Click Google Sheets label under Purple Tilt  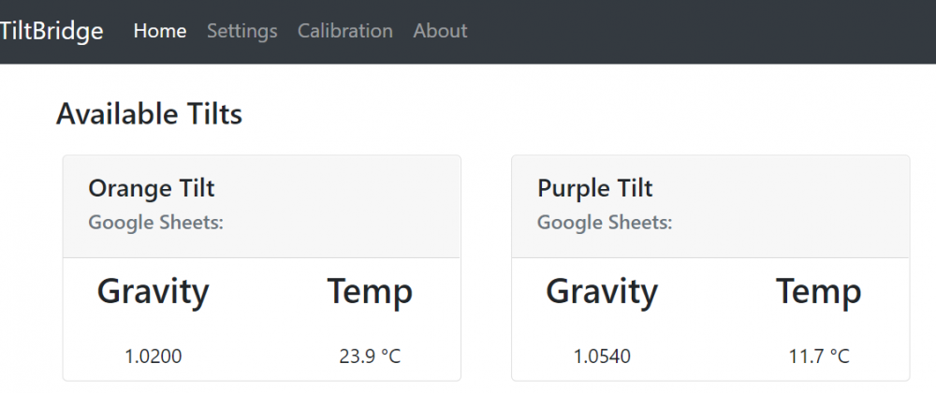point(605,223)
